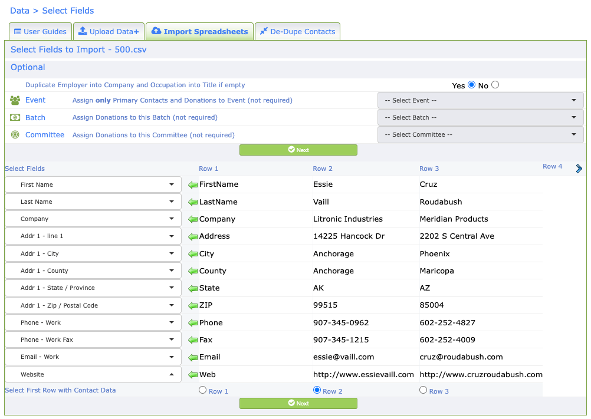The height and width of the screenshot is (419, 591).
Task: Click the Data breadcrumb link
Action: [x=19, y=11]
